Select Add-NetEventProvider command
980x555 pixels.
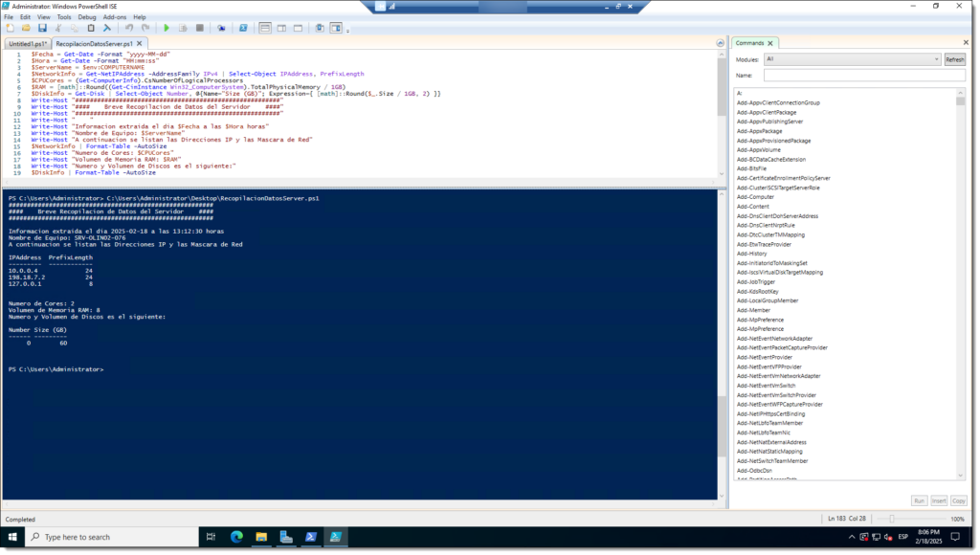(x=765, y=358)
